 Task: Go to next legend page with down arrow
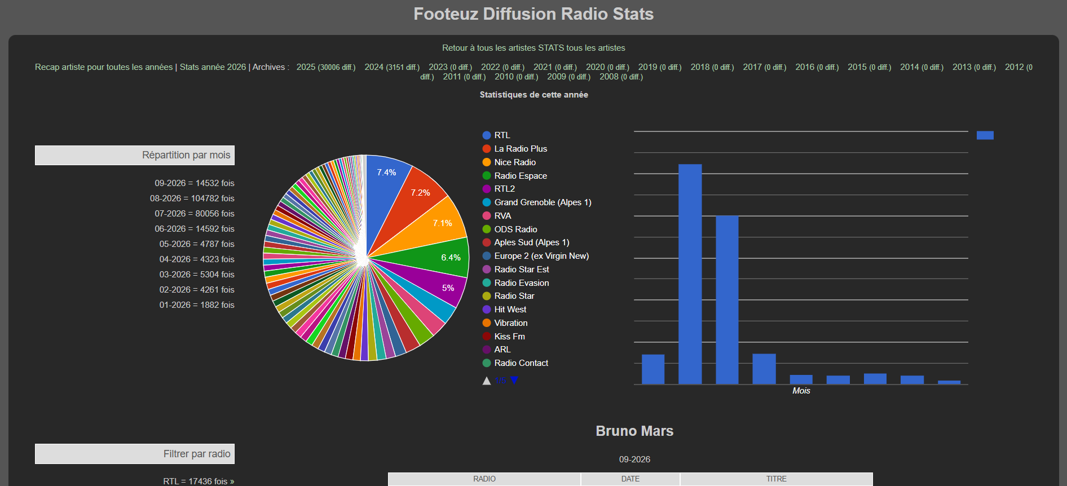pyautogui.click(x=514, y=381)
